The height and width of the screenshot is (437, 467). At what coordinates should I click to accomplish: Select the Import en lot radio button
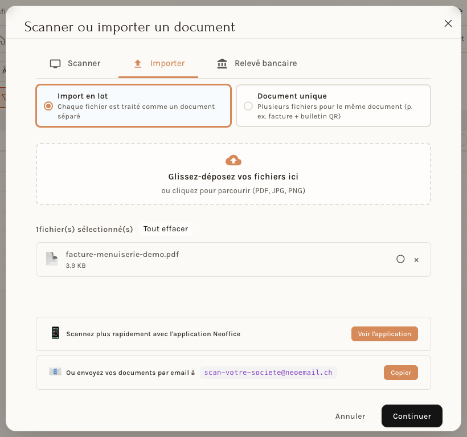point(48,106)
